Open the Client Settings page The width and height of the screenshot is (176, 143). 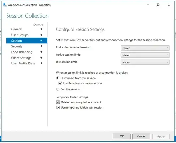[21, 58]
